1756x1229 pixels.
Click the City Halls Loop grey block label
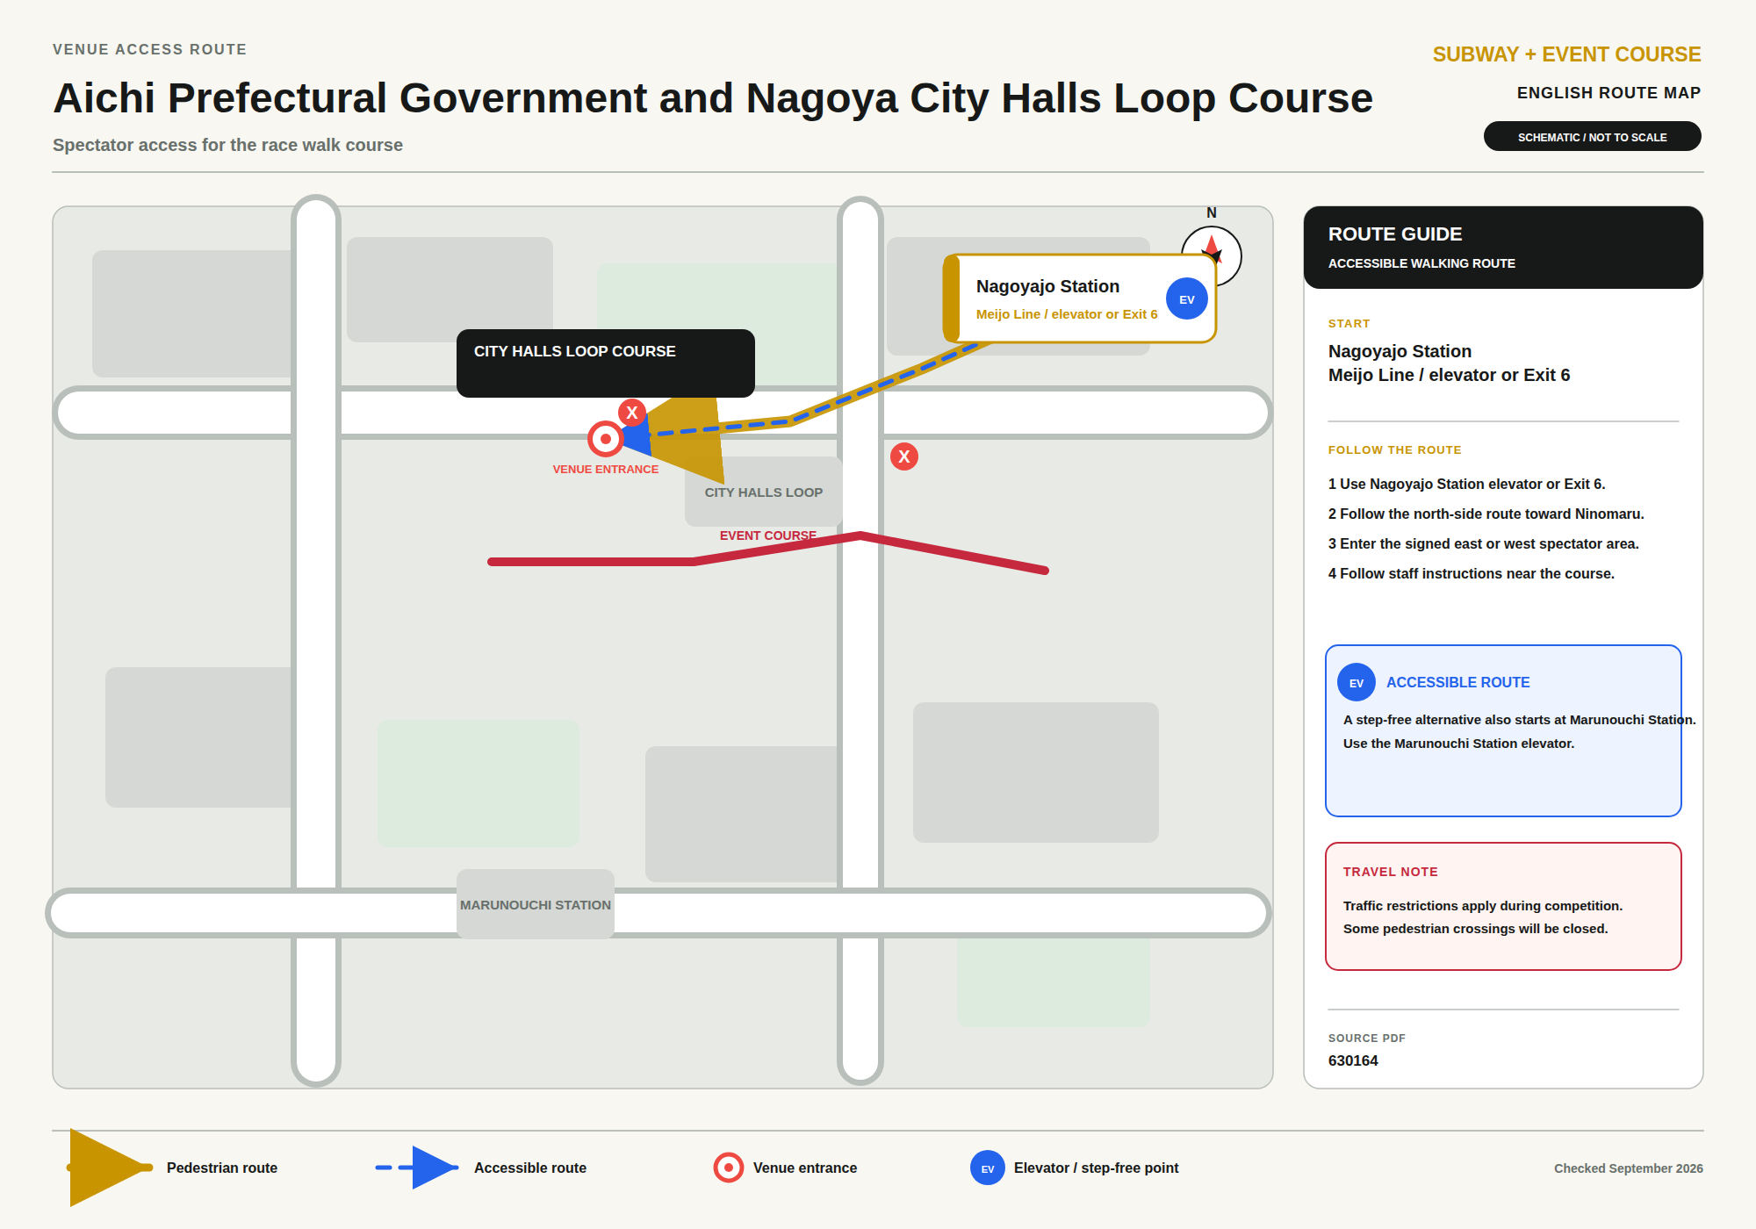764,492
